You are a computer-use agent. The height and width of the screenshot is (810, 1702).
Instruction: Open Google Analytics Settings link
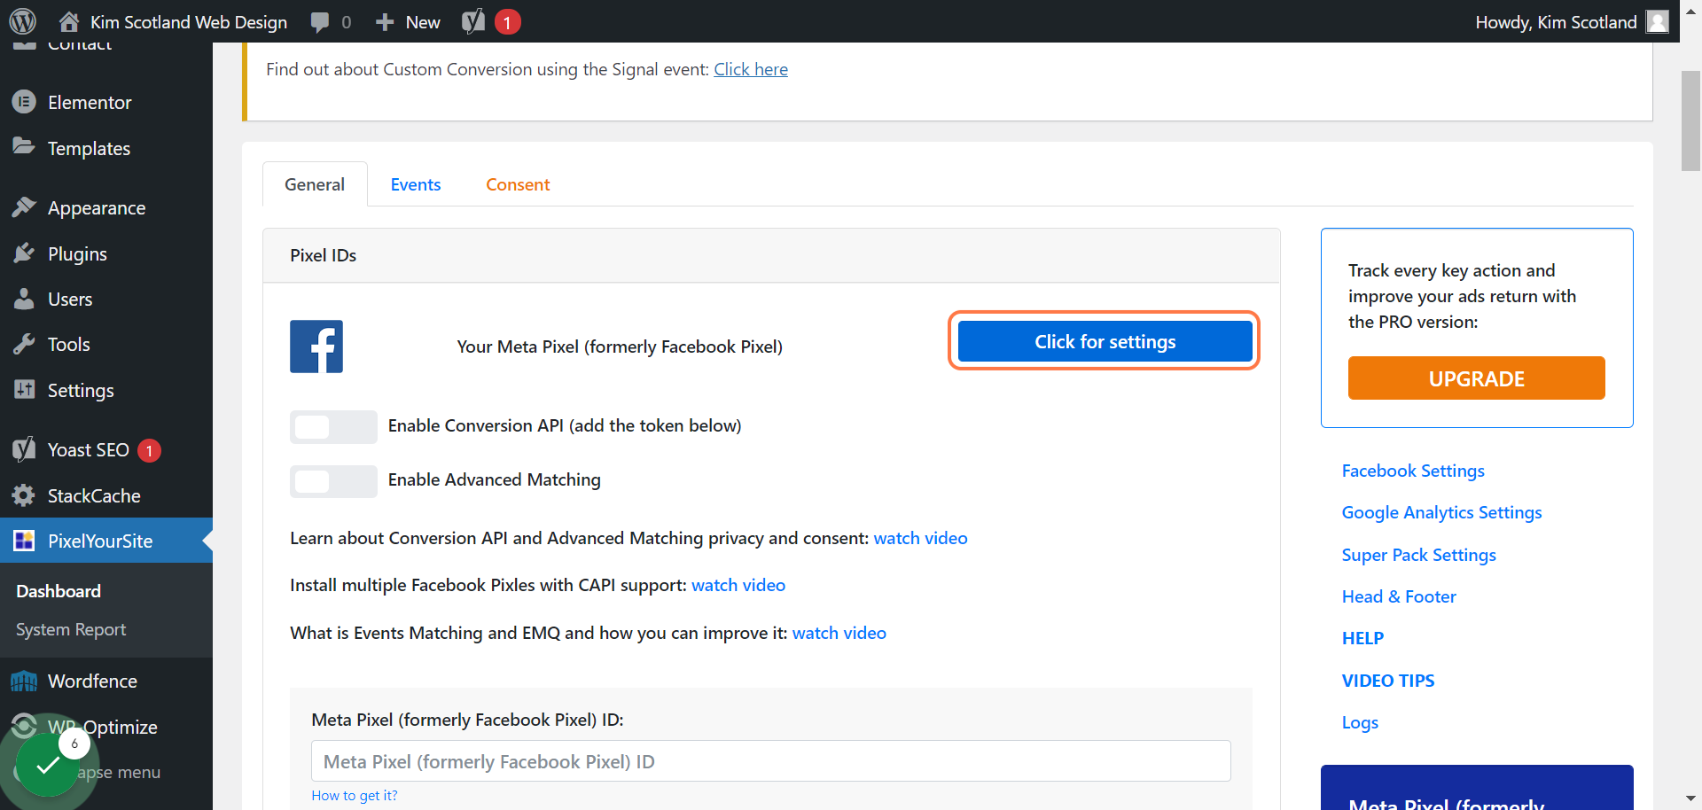click(x=1441, y=512)
